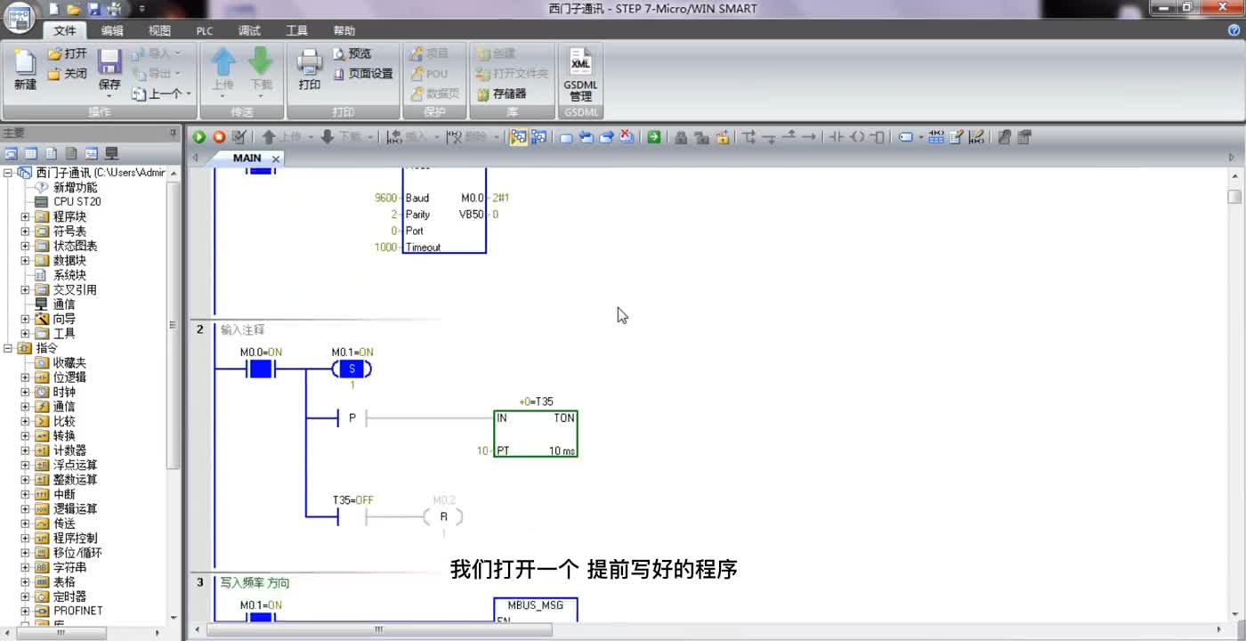Screen dimensions: 1246x641
Task: Insert contact icon in editor toolbar
Action: coord(836,137)
